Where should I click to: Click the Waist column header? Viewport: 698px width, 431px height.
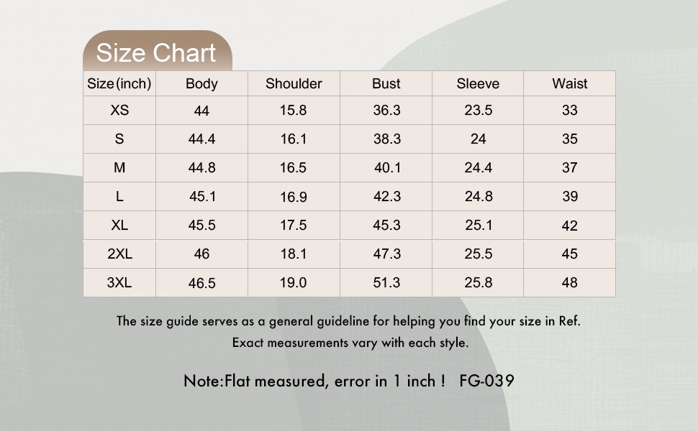pos(570,84)
